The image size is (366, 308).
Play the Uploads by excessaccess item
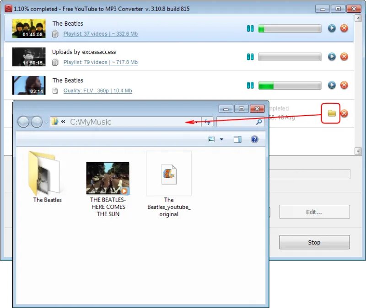click(332, 57)
